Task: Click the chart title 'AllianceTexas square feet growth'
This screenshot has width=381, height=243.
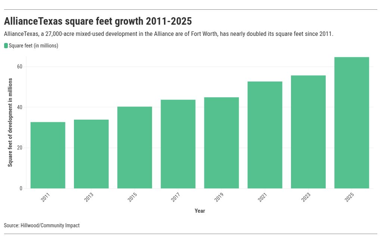Action: pos(98,21)
